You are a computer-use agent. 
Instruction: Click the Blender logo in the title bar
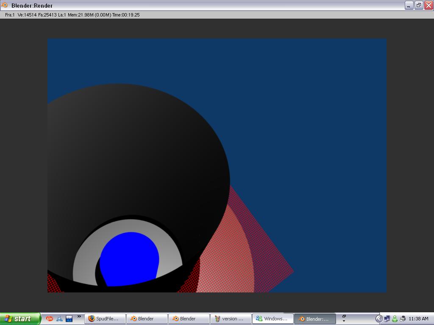(5, 6)
